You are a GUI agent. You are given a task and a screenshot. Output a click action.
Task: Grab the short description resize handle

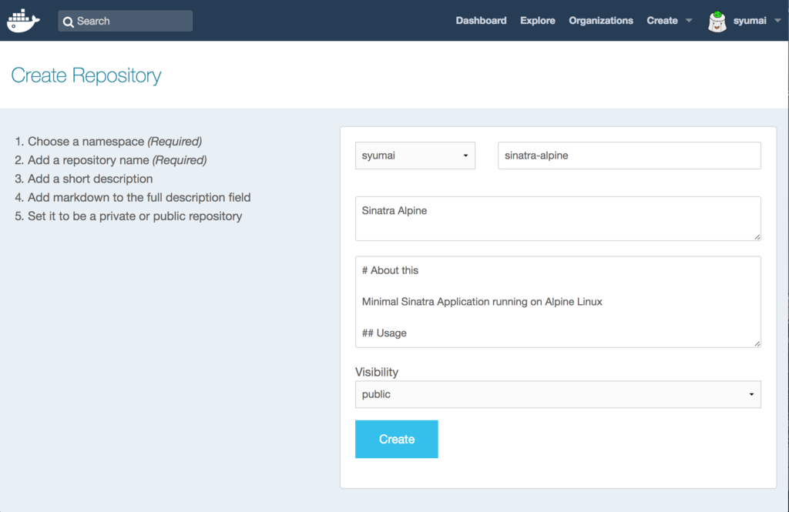point(757,237)
